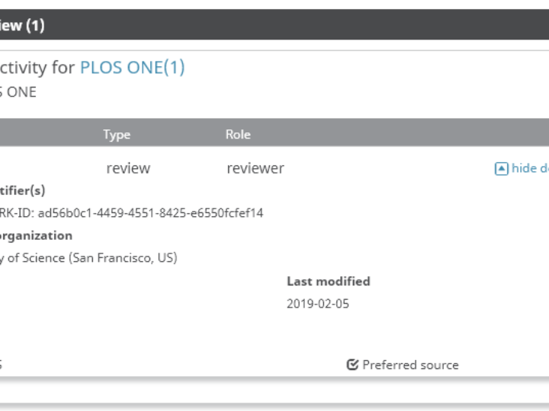Image resolution: width=549 pixels, height=411 pixels.
Task: Select the reviewer role cell
Action: click(x=255, y=169)
